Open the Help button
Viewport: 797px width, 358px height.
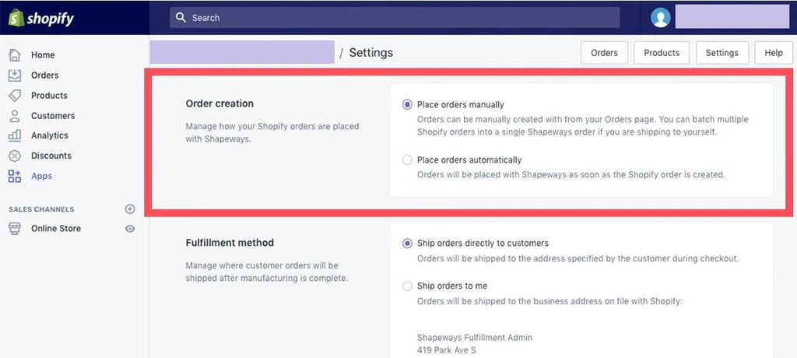tap(774, 53)
